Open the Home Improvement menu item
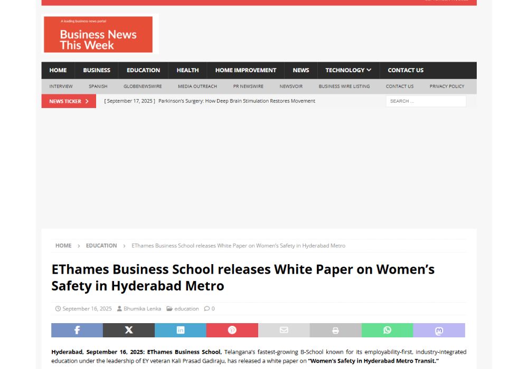Image resolution: width=528 pixels, height=369 pixels. point(246,70)
